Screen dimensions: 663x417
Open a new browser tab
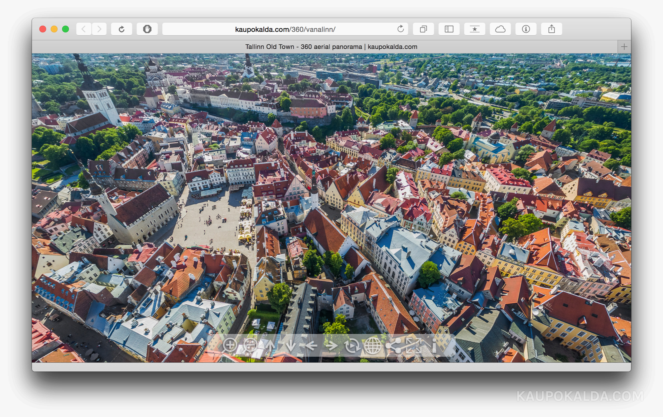point(624,47)
